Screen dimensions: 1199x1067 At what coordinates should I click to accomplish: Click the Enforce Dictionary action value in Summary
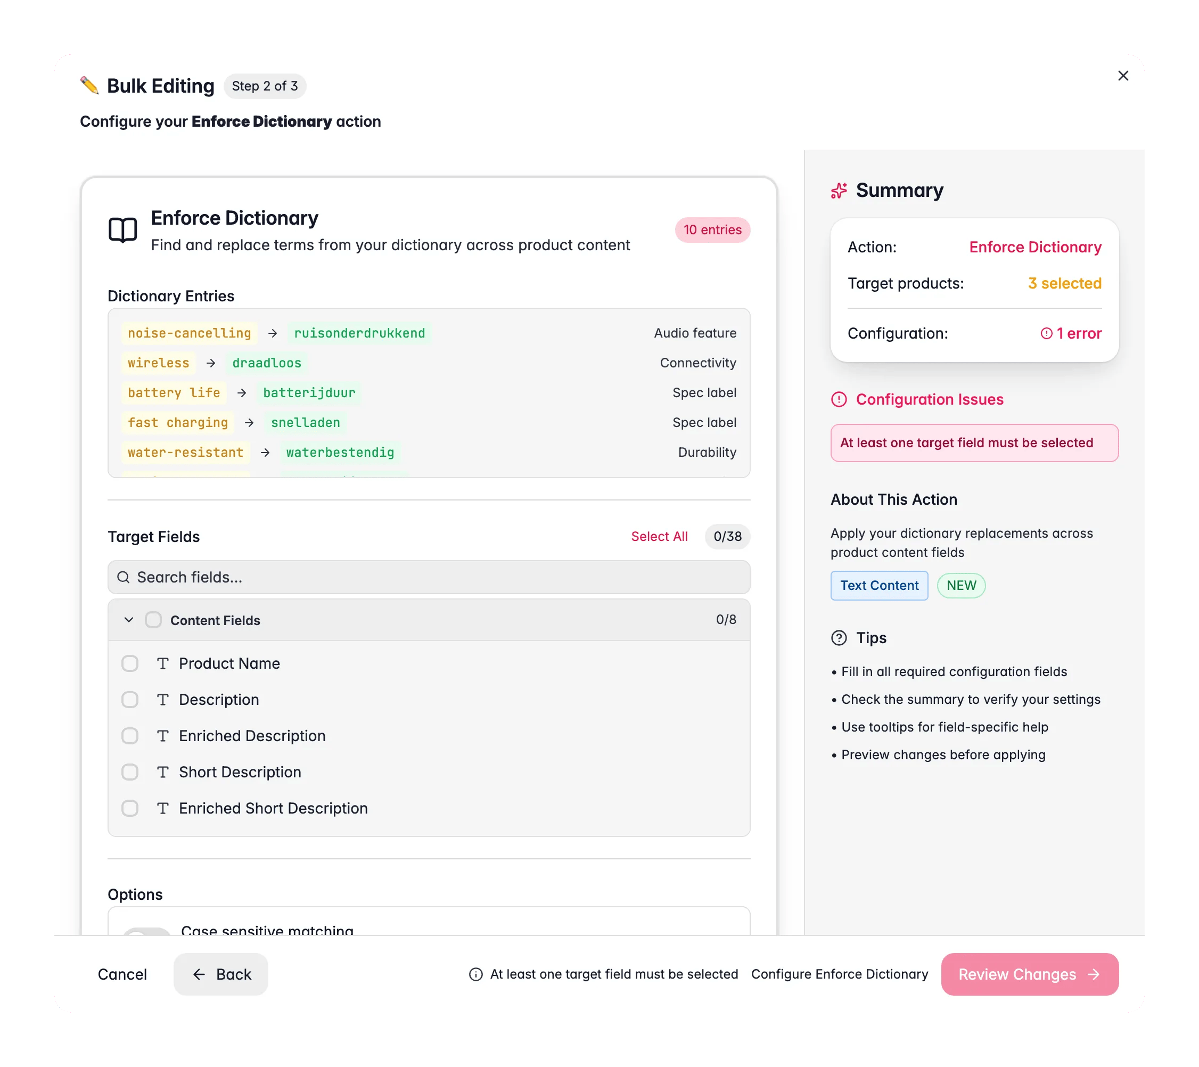(1035, 247)
